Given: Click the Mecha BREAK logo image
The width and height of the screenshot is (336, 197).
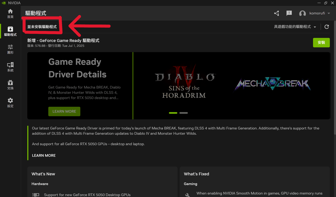Looking at the screenshot, I should [272, 84].
